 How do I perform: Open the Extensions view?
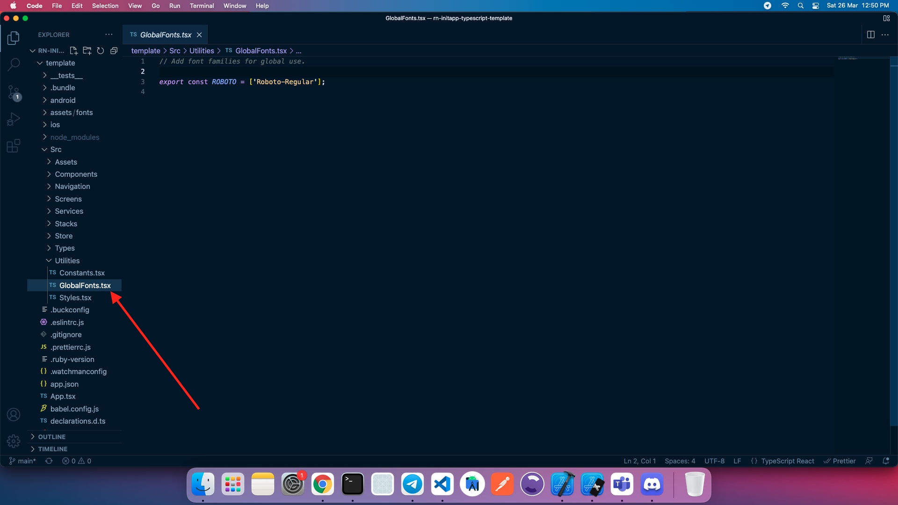click(x=13, y=146)
